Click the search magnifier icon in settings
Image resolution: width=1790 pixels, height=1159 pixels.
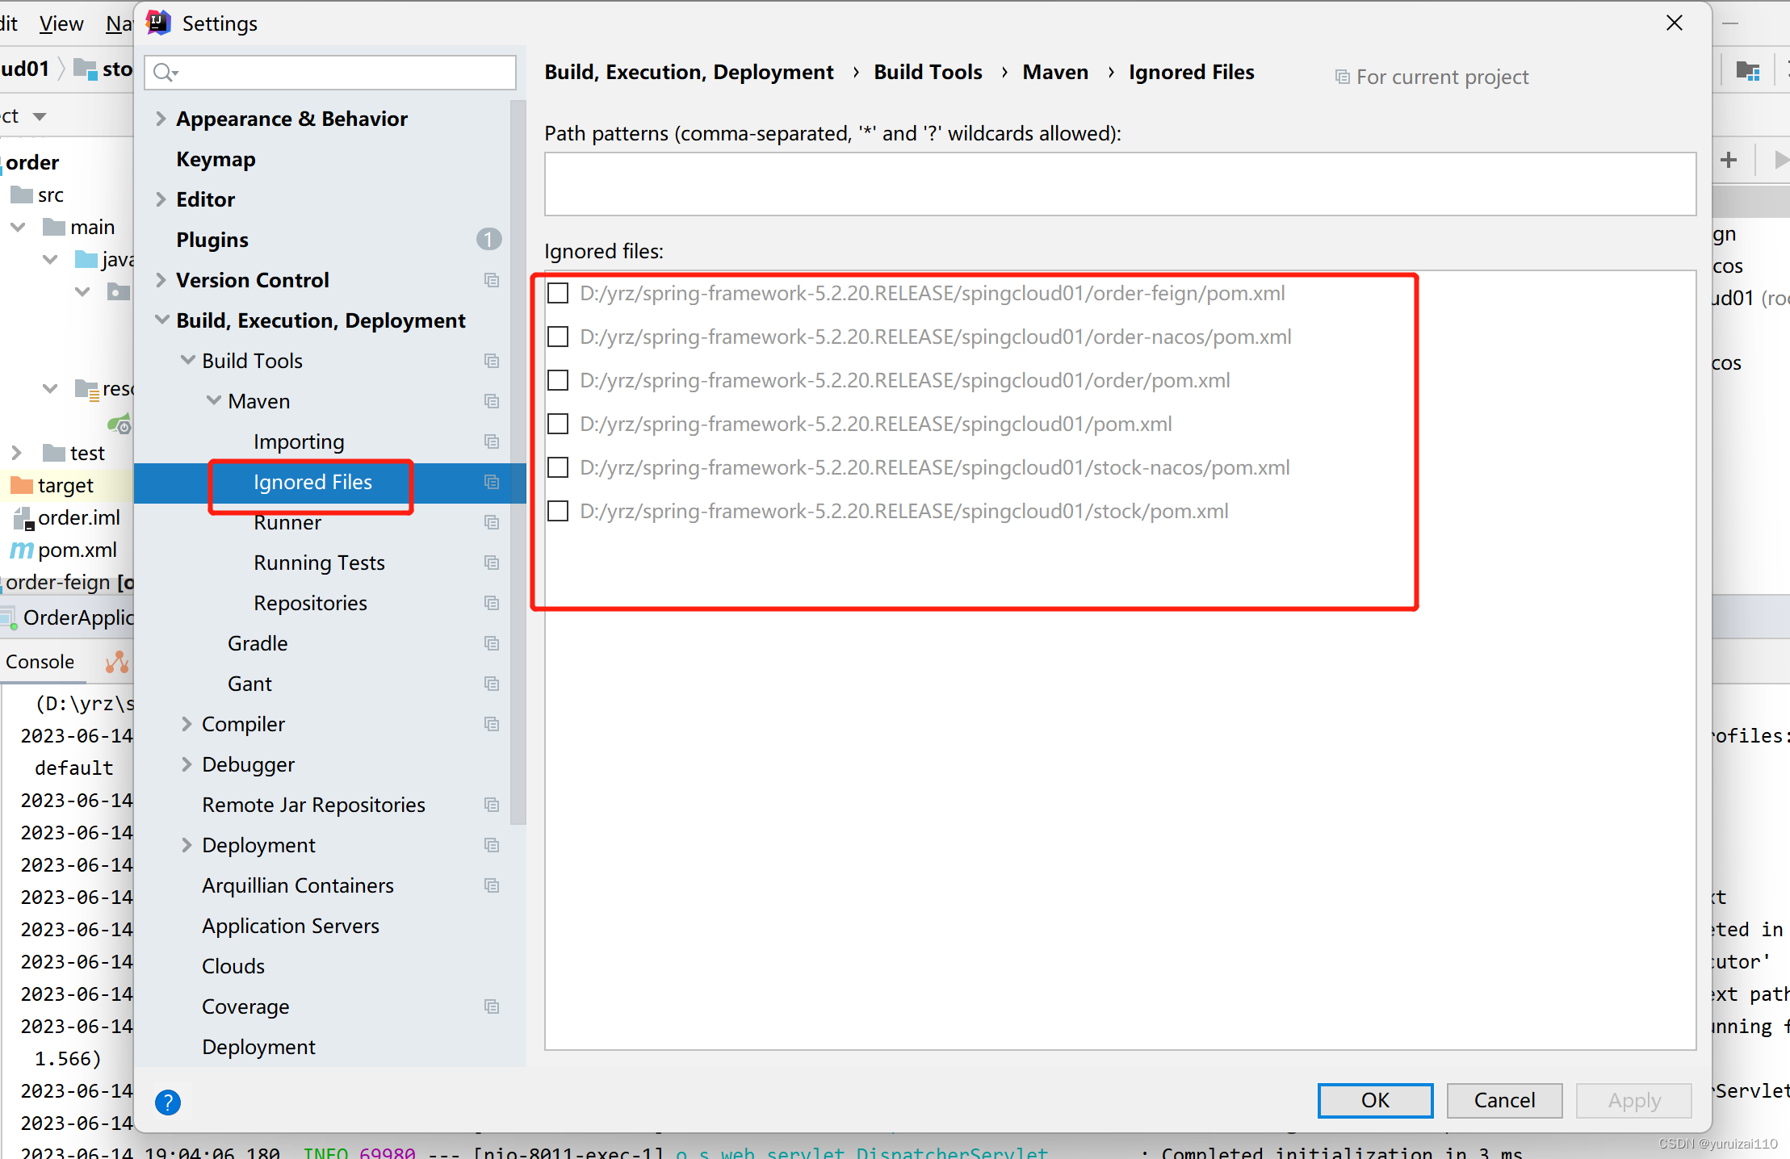[164, 73]
